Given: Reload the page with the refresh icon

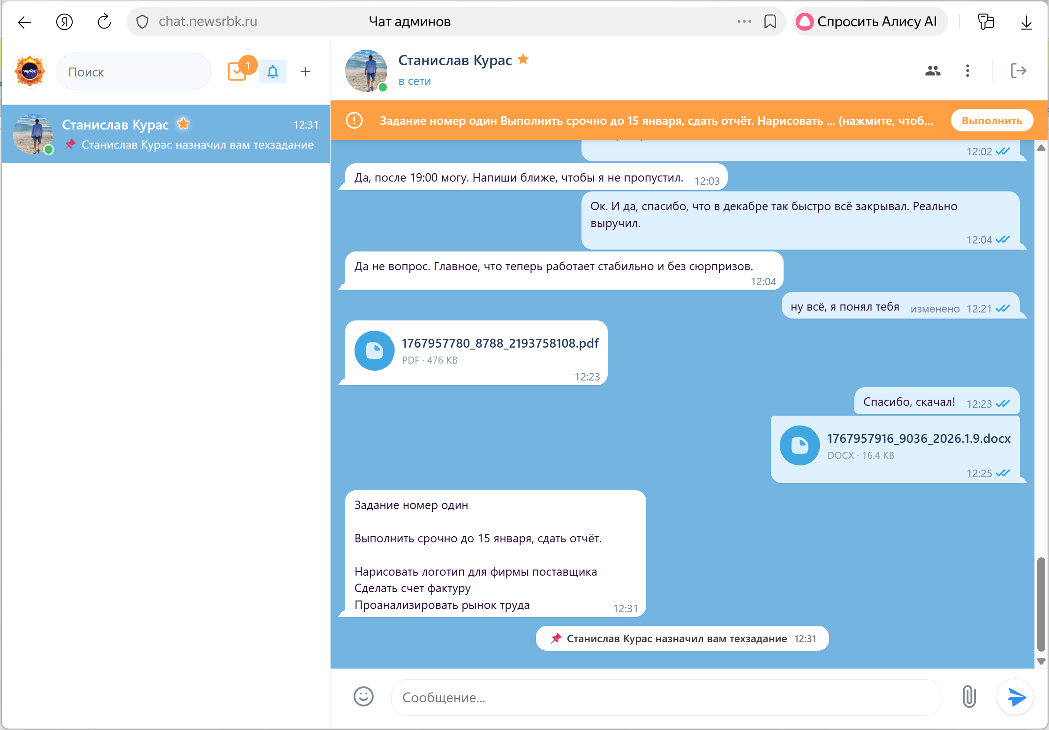Looking at the screenshot, I should click(104, 22).
